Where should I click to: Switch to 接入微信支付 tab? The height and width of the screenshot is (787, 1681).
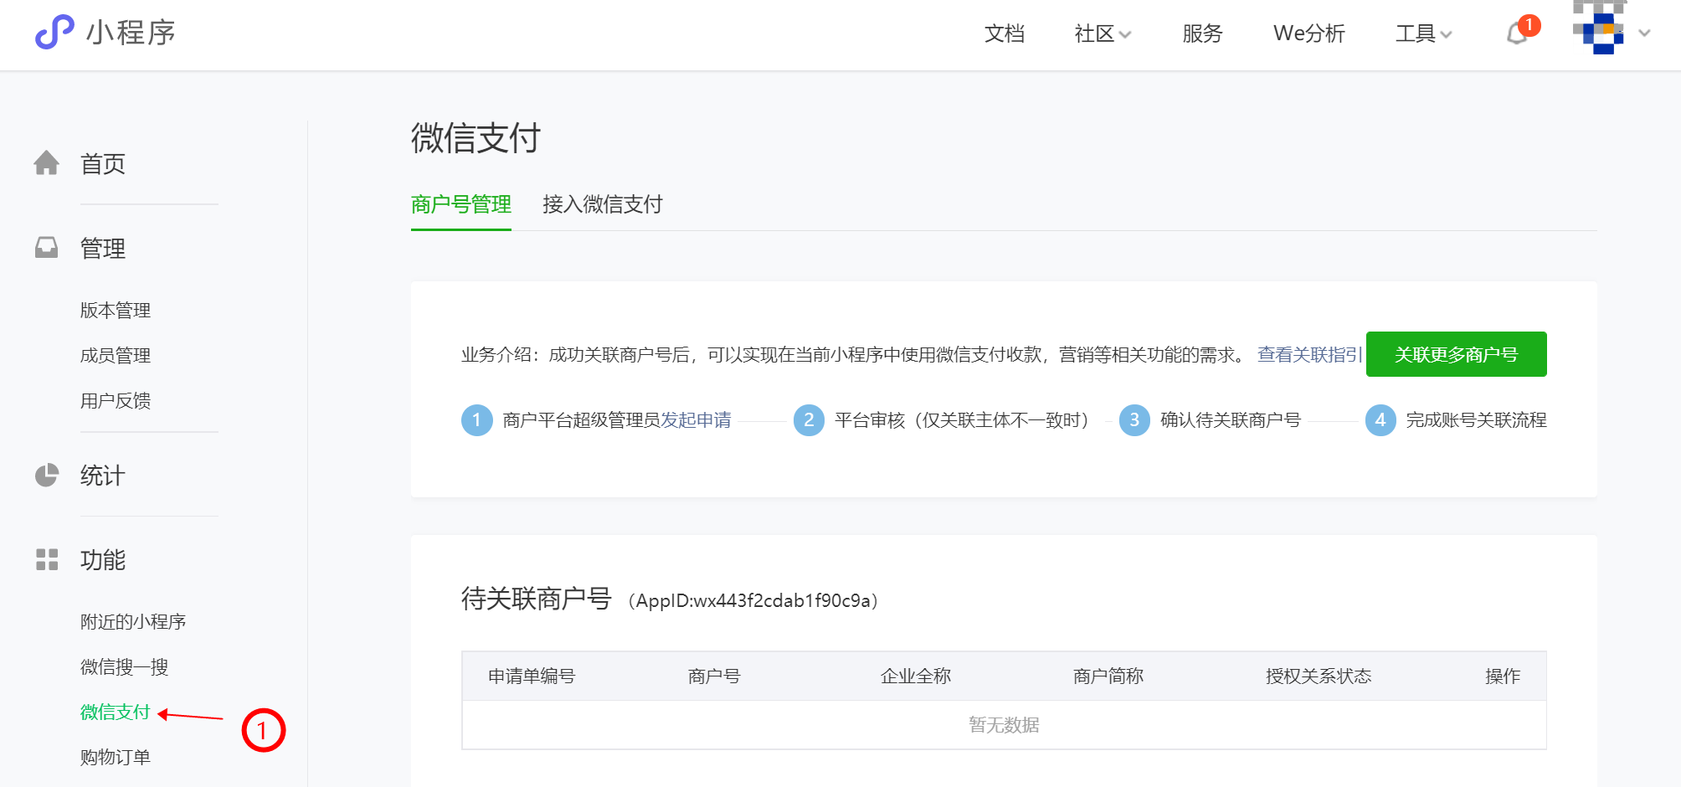point(603,204)
